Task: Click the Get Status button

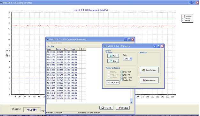Action: (113, 83)
